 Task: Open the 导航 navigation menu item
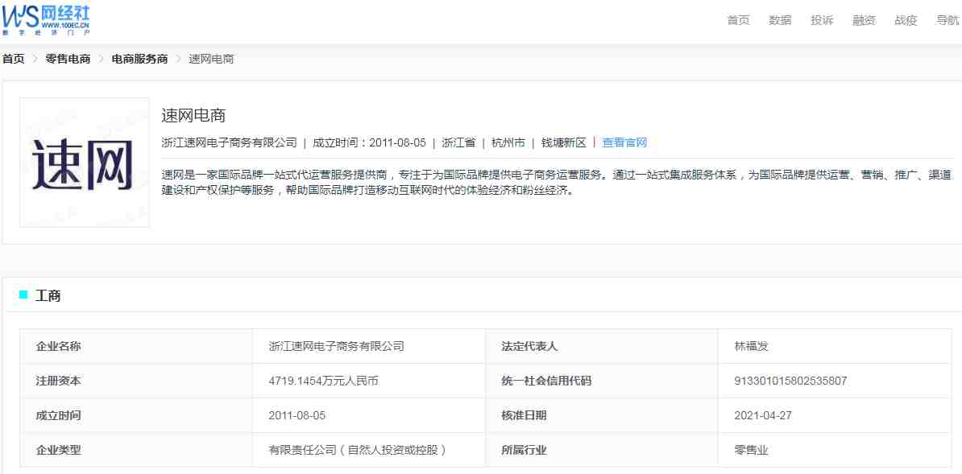[947, 20]
